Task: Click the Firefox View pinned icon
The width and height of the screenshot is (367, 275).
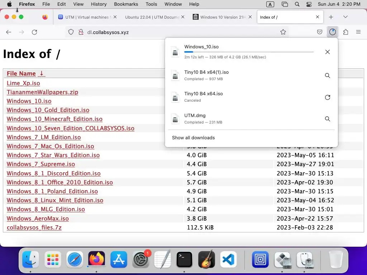Action: (x=45, y=17)
